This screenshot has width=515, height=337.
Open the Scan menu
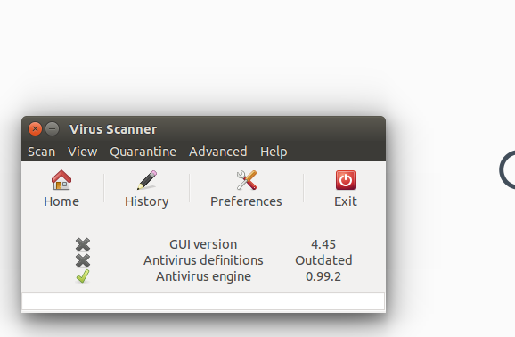(x=41, y=152)
